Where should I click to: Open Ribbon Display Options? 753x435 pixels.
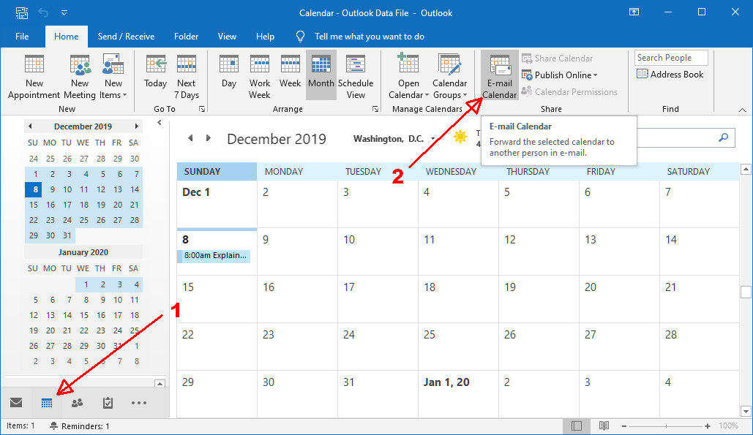click(634, 12)
